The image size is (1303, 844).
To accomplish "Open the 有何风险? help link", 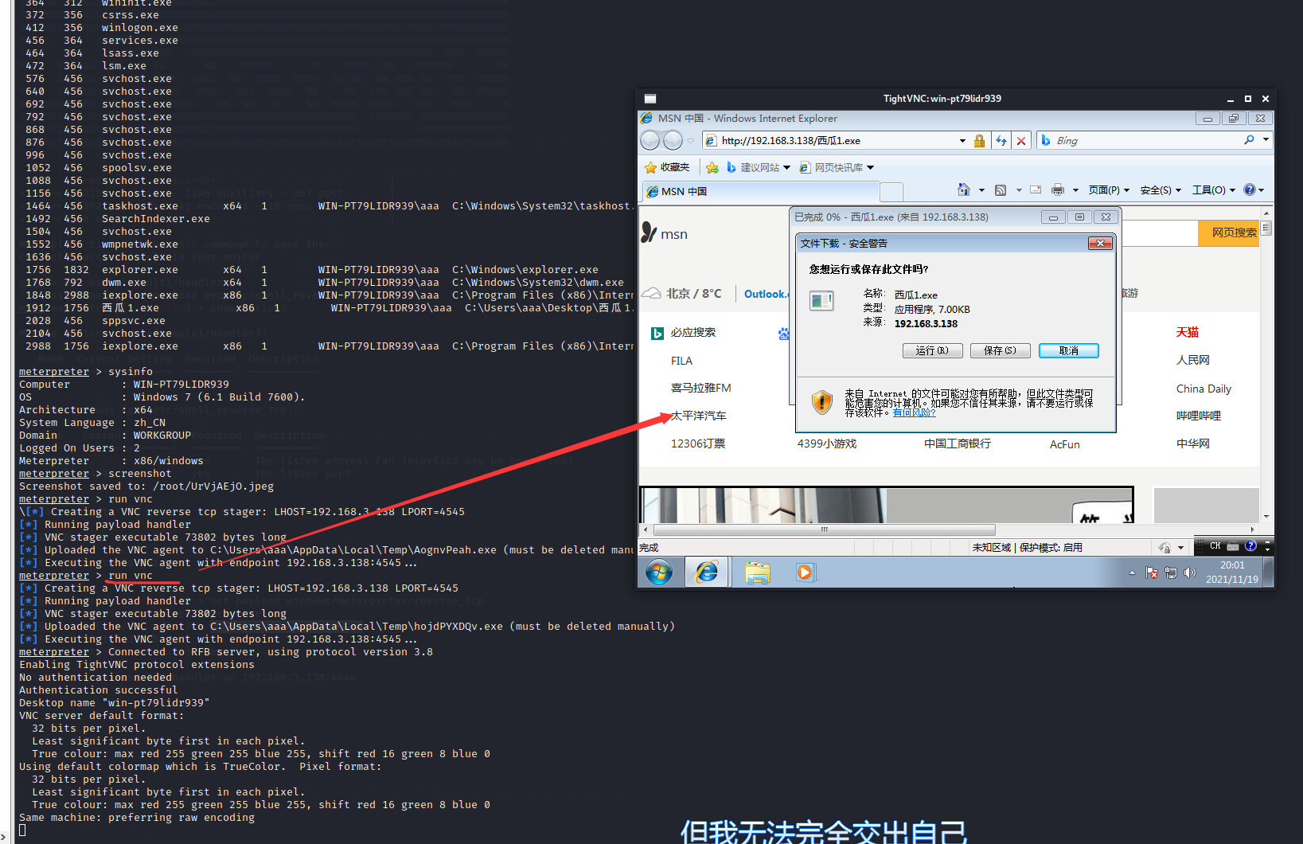I will (913, 412).
